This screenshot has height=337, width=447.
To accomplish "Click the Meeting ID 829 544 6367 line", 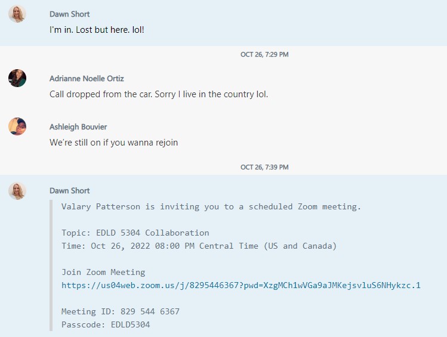I will click(120, 311).
